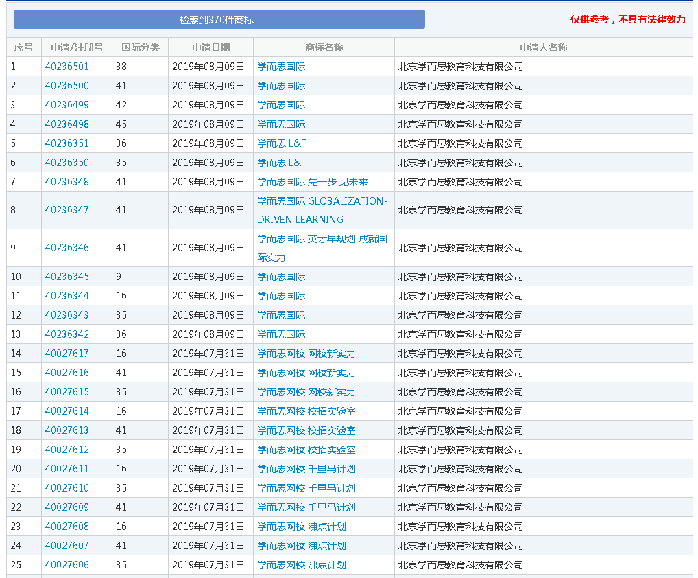Open trademark 学而思国际 英才早规划 成就国际实力
The width and height of the screenshot is (698, 578).
(322, 248)
